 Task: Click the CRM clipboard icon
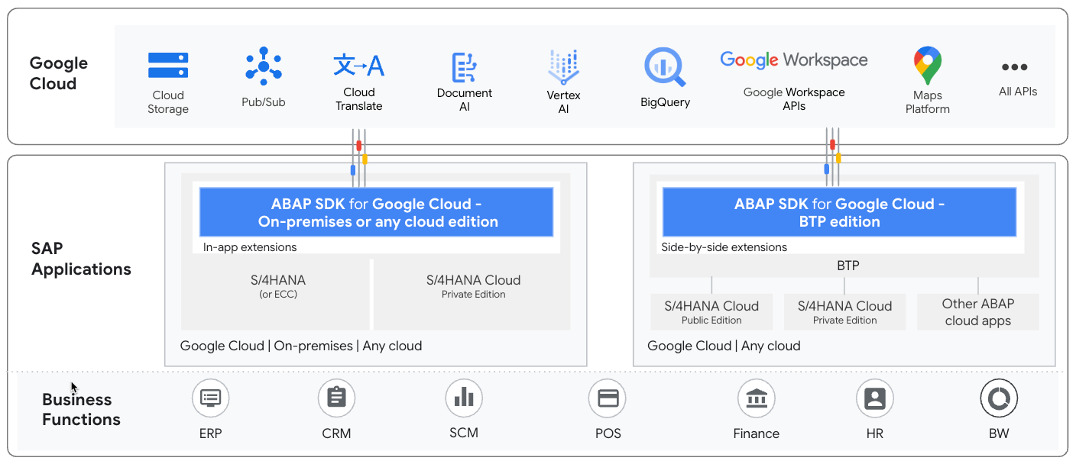[336, 398]
